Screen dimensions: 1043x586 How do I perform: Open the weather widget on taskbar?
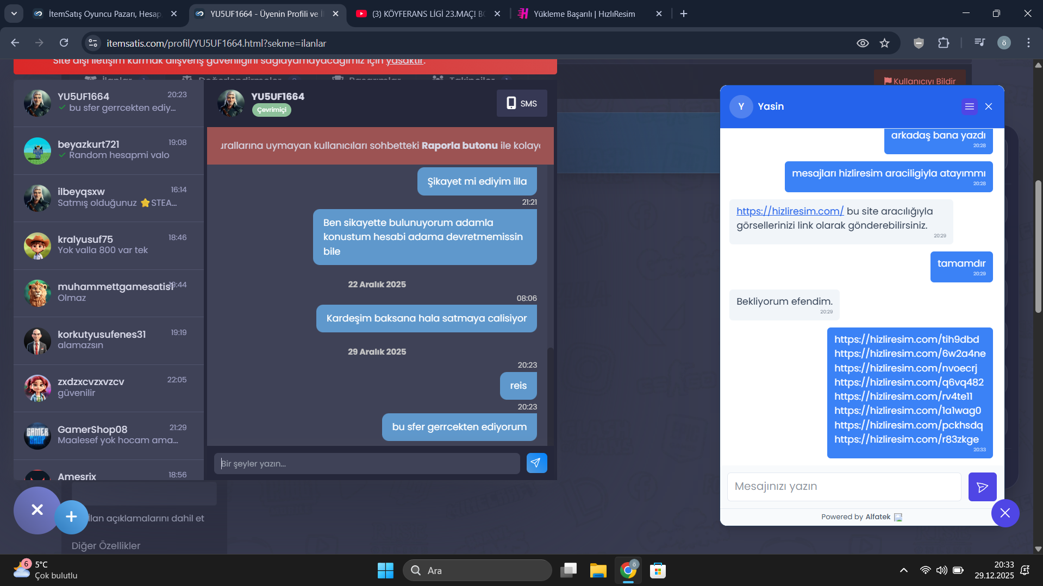click(46, 570)
